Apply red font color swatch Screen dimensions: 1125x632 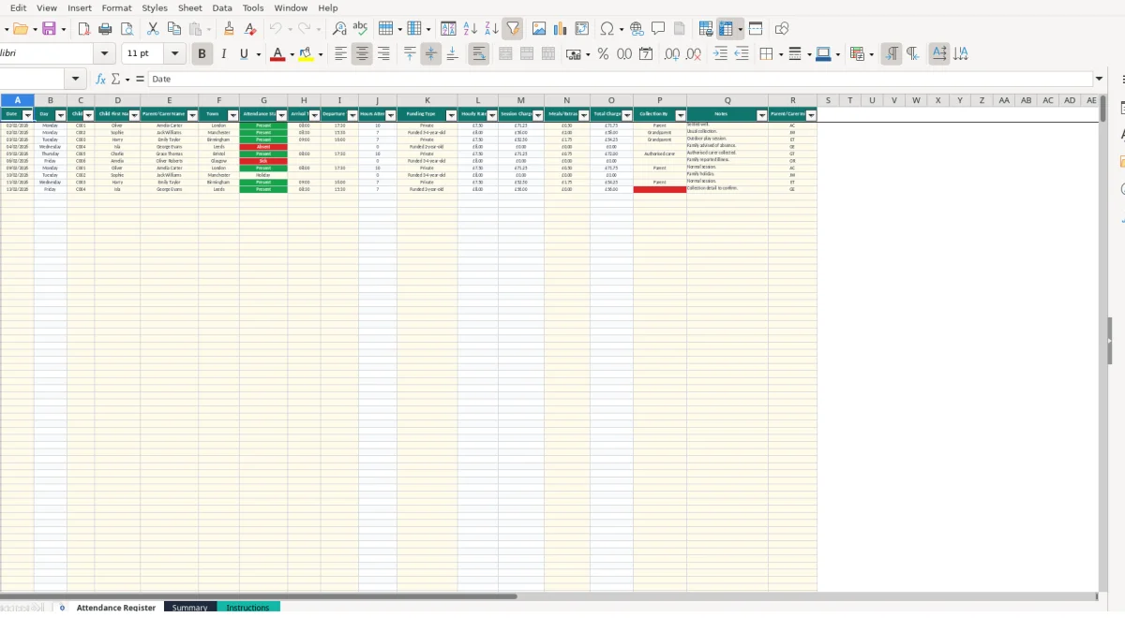277,54
